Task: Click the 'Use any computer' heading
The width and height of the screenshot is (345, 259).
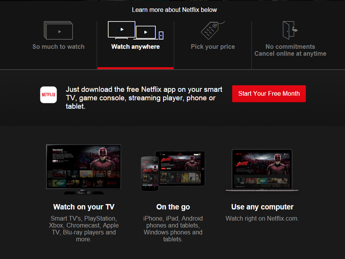Action: point(262,207)
